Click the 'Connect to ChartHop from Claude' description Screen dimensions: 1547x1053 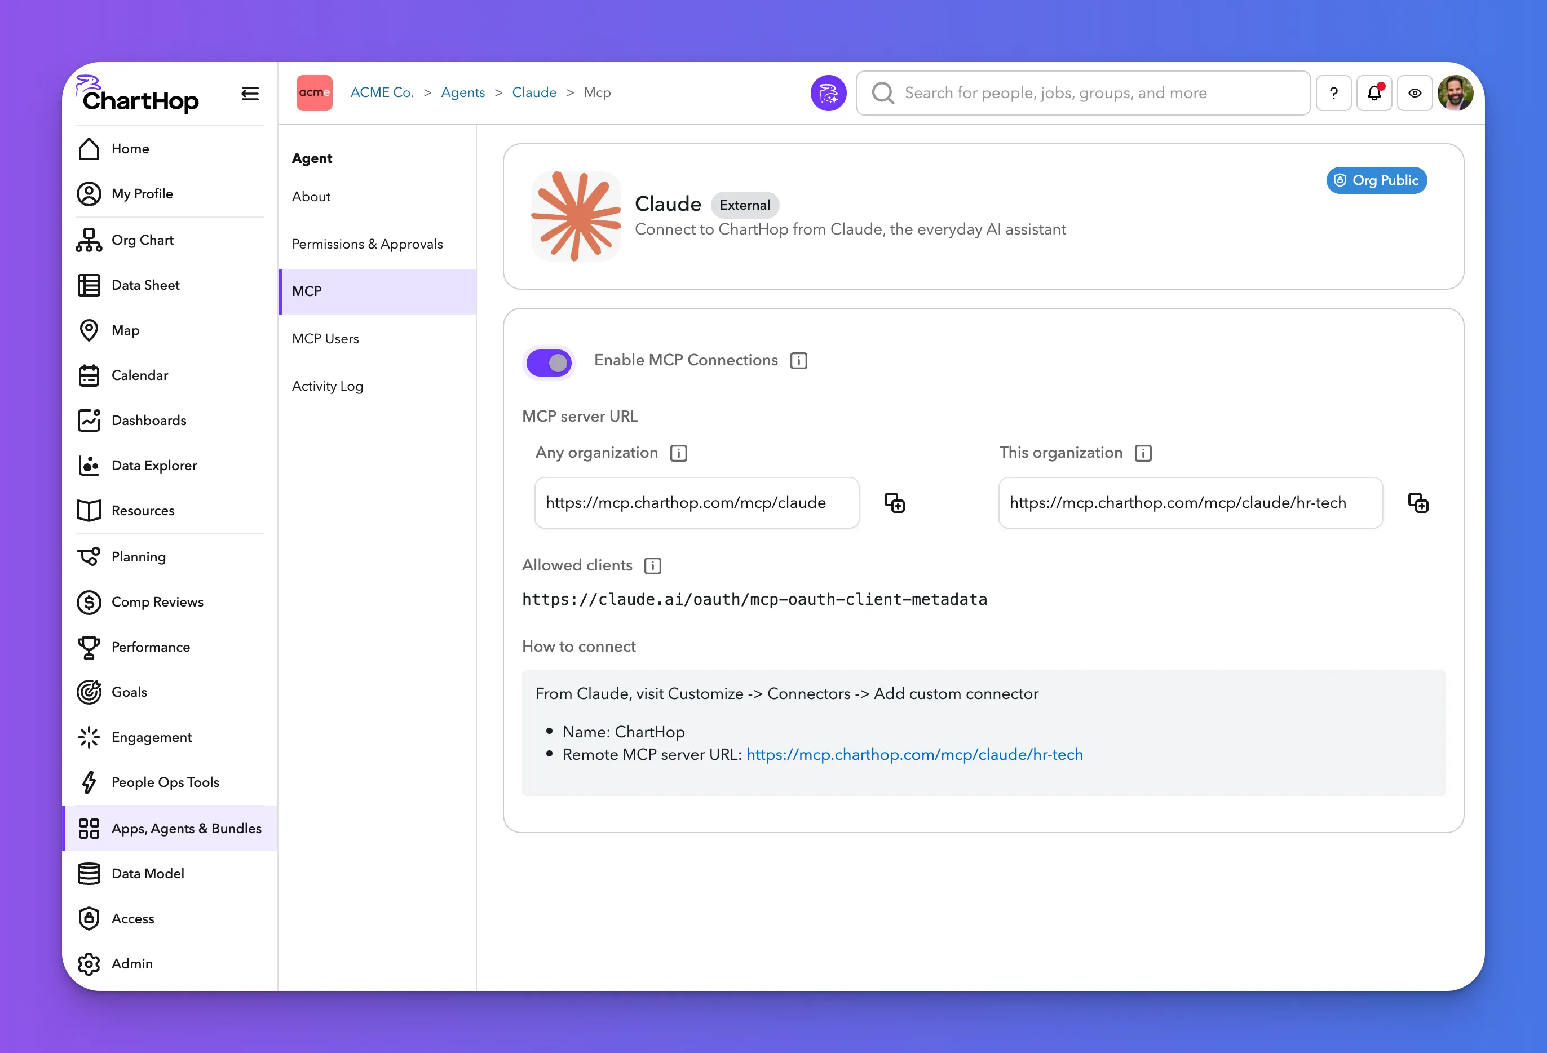tap(850, 229)
